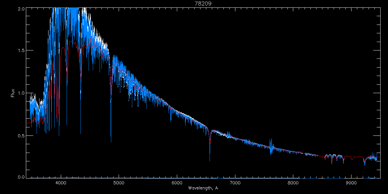This screenshot has width=388, height=194.
Task: Select the Flux y-axis label
Action: tap(13, 93)
